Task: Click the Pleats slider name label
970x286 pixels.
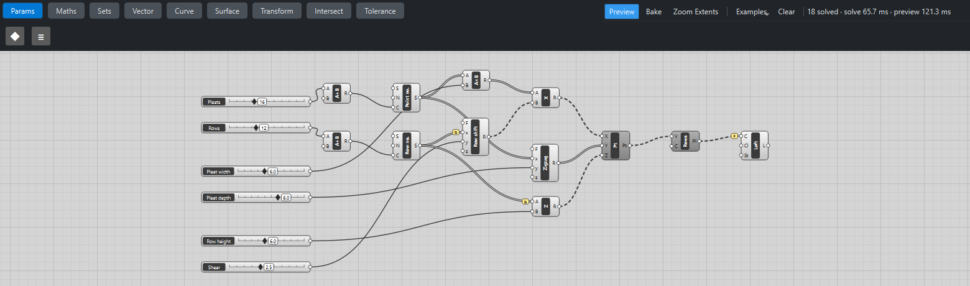Action: [214, 101]
